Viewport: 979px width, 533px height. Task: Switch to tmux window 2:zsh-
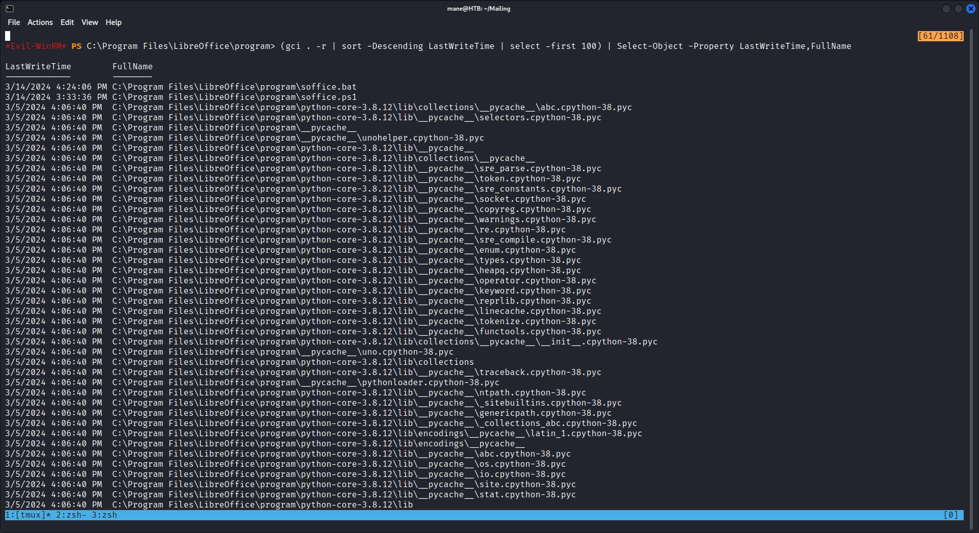pyautogui.click(x=71, y=515)
